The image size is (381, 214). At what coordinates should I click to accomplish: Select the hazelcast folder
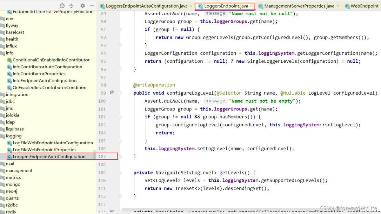[15, 32]
